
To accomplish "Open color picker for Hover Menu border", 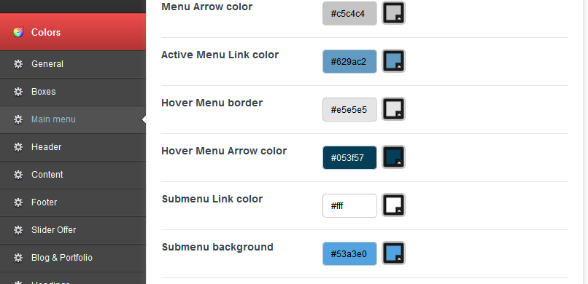I will pyautogui.click(x=393, y=109).
